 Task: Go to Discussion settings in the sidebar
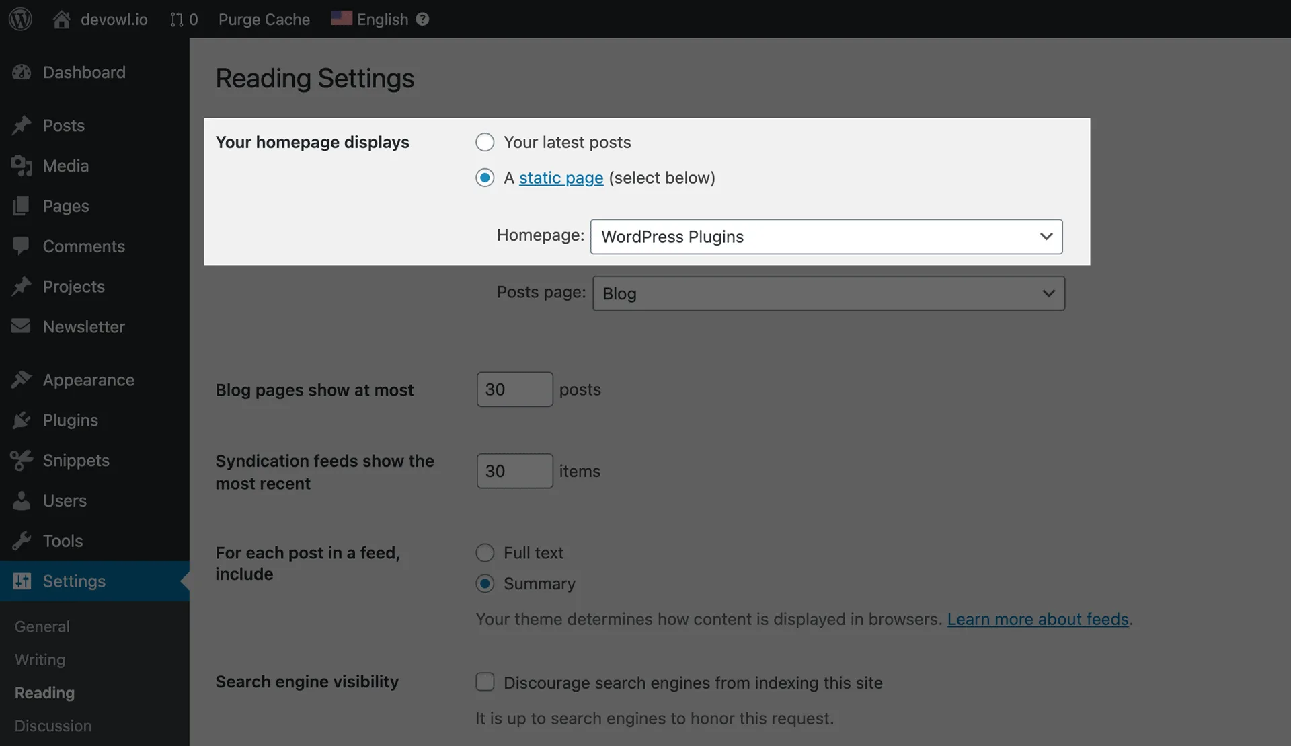pos(53,726)
